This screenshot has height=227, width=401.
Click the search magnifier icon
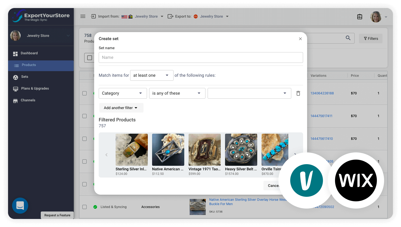point(348,38)
